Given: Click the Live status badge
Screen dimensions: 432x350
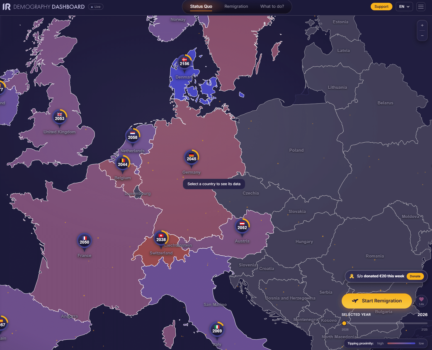Looking at the screenshot, I should tap(96, 7).
